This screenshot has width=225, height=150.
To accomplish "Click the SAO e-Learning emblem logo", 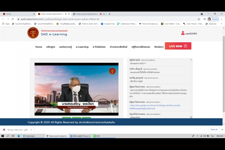I will pyautogui.click(x=33, y=33).
